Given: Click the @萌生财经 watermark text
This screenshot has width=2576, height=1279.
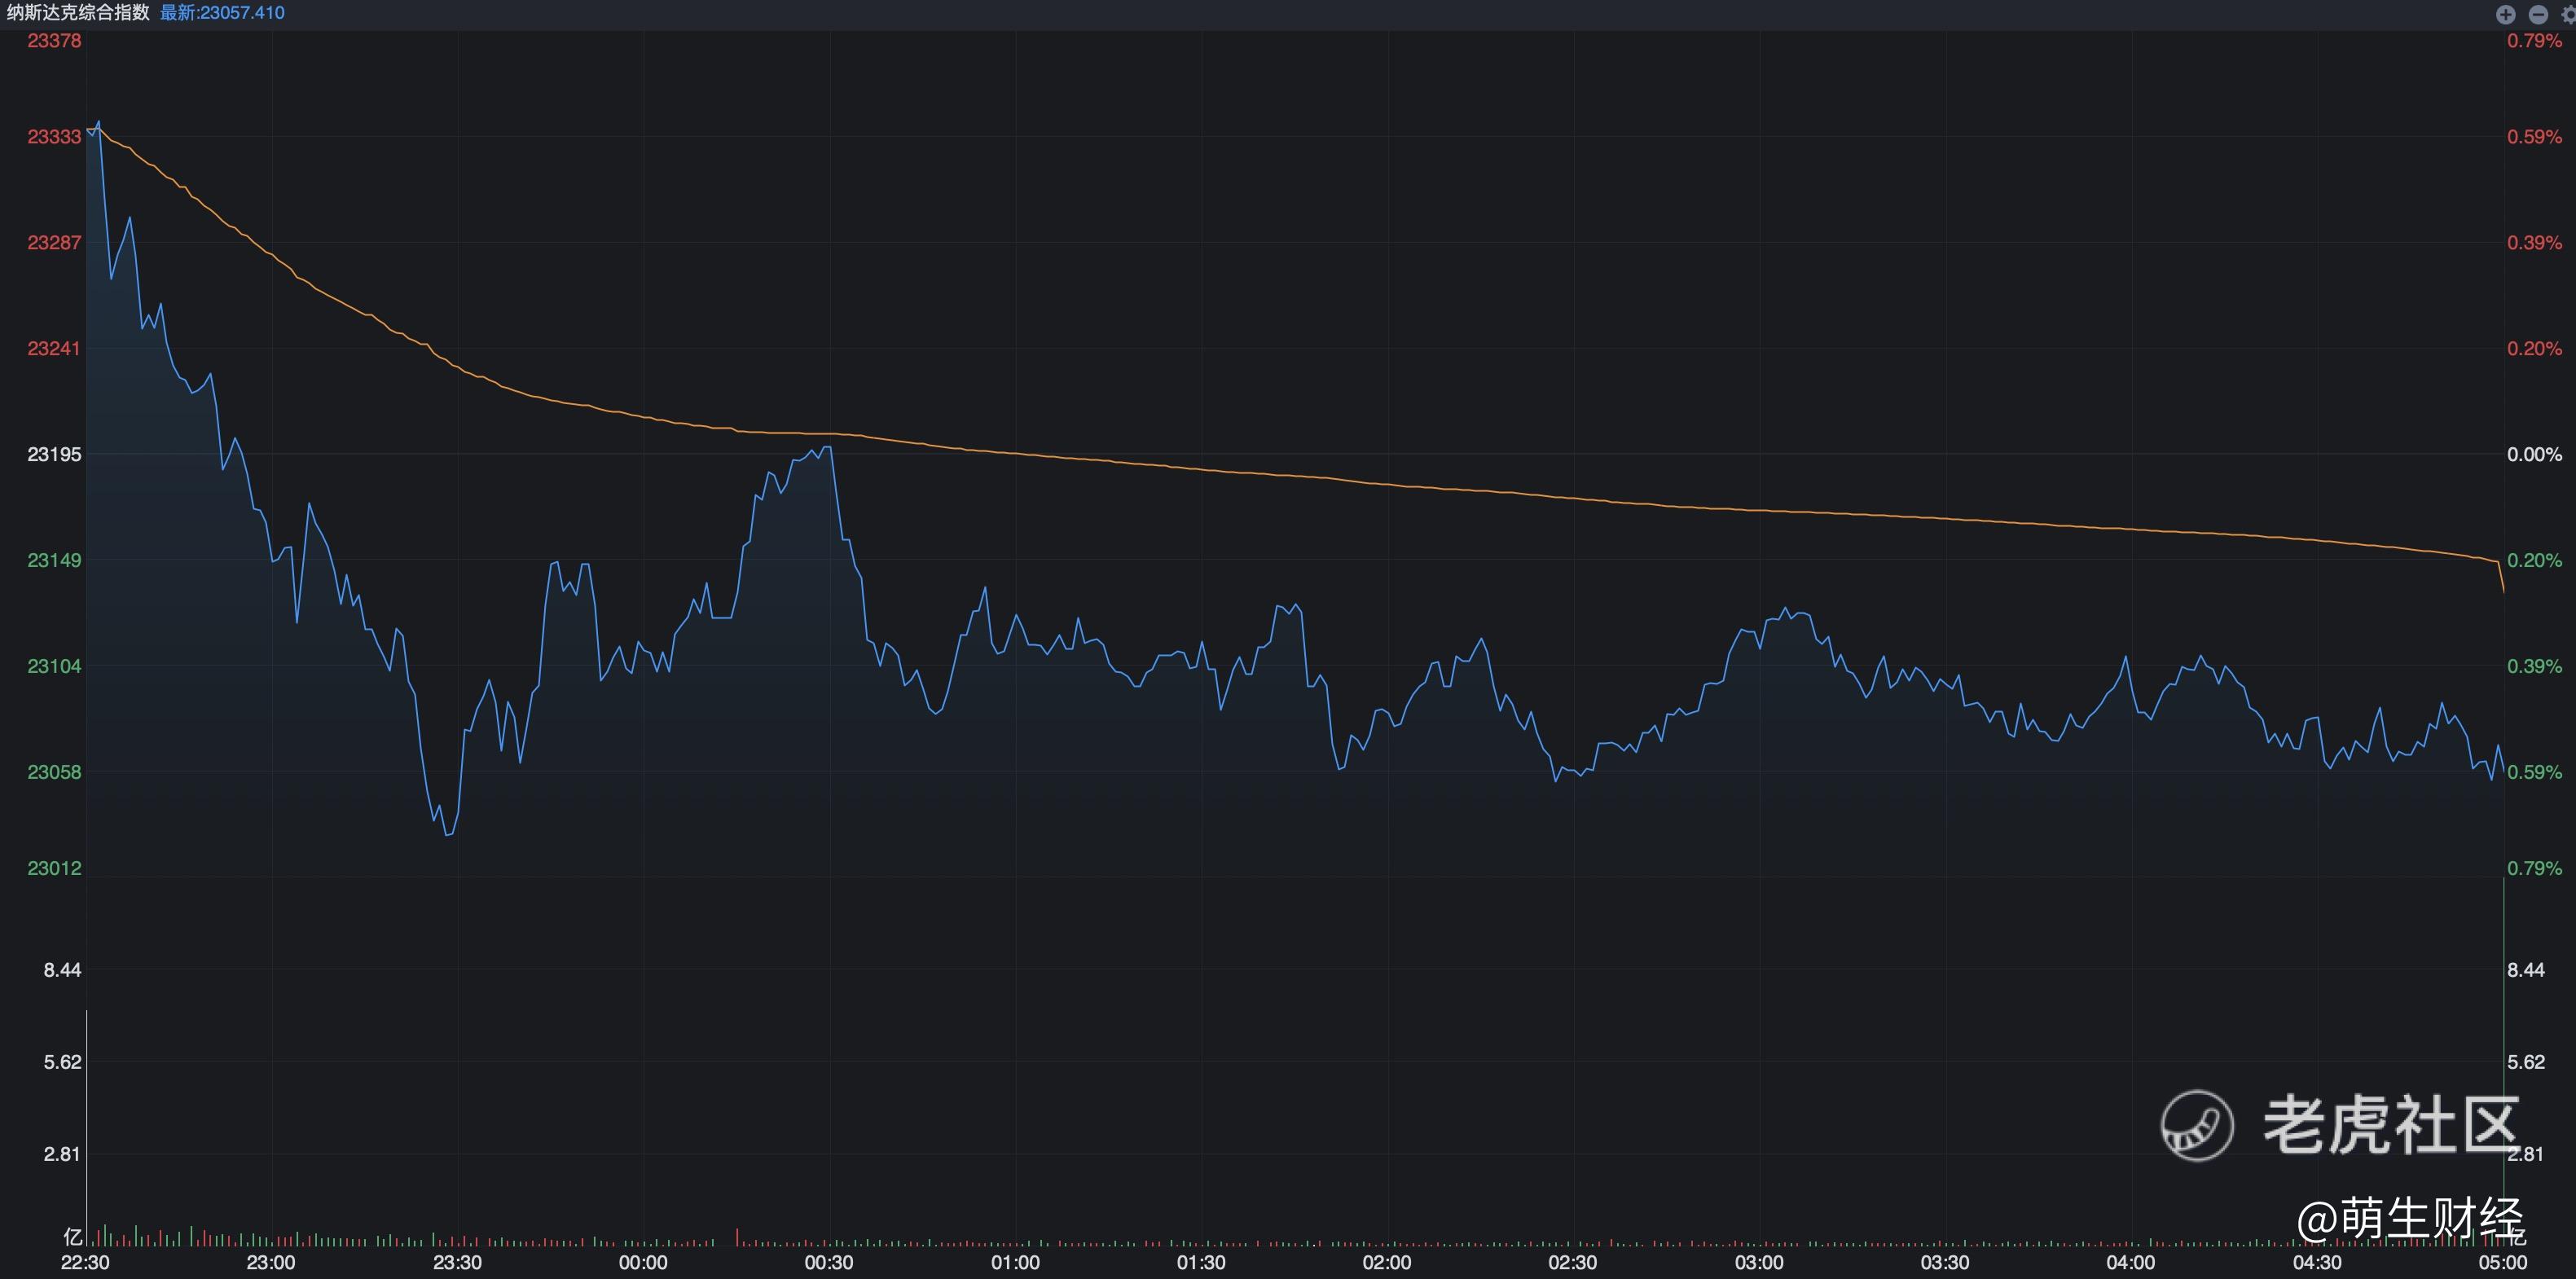Looking at the screenshot, I should [2410, 1219].
